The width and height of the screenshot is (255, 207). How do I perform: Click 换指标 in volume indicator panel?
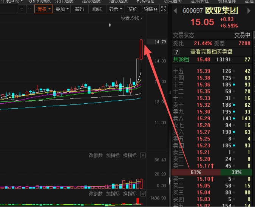130,155
